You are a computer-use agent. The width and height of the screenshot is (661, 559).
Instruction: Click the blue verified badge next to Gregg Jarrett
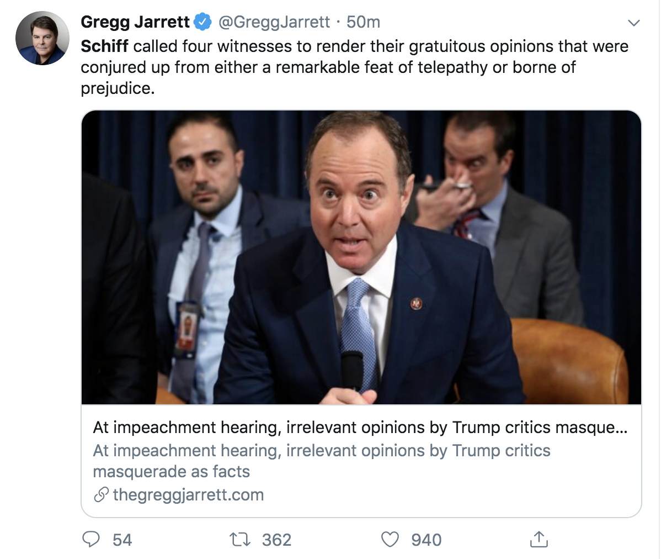tap(201, 22)
